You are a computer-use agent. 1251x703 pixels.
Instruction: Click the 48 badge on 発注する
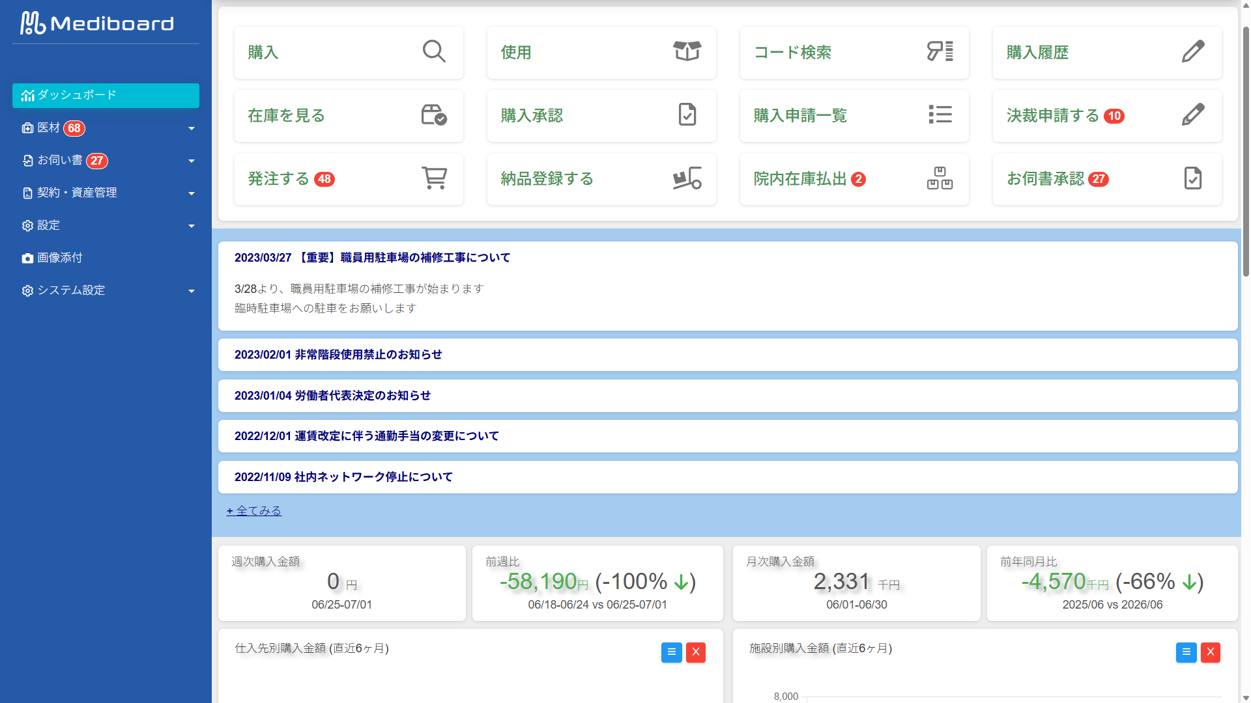tap(324, 179)
